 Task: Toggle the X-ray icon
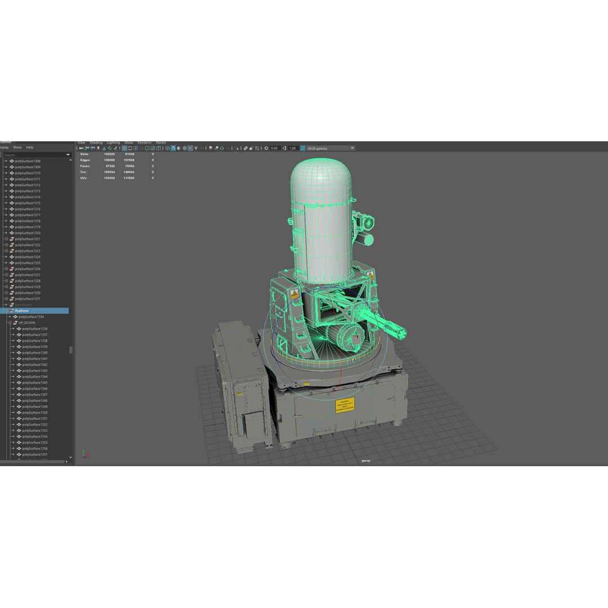point(245,148)
